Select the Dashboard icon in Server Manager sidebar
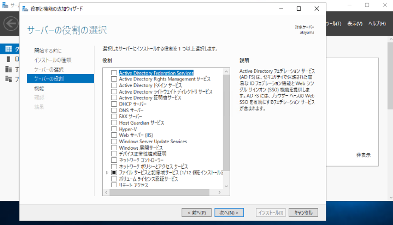Image resolution: width=393 pixels, height=225 pixels. (x=8, y=49)
